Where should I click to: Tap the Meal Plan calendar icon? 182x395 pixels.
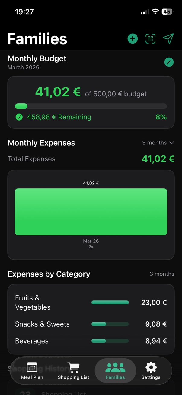(32, 367)
